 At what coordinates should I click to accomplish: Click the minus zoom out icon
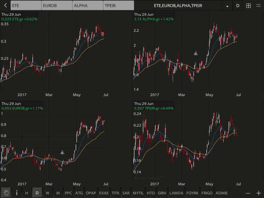248,193
